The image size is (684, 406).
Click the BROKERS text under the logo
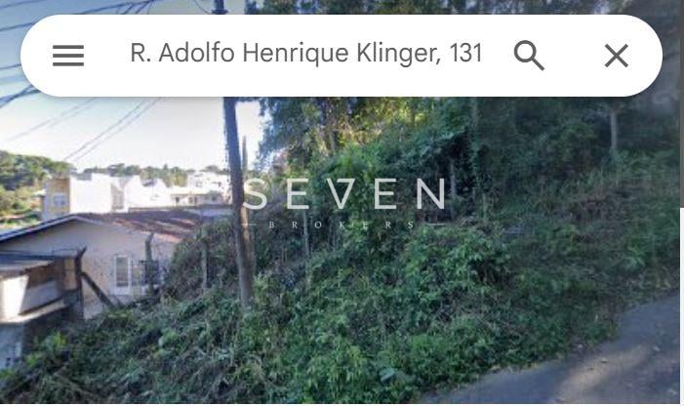(x=342, y=225)
